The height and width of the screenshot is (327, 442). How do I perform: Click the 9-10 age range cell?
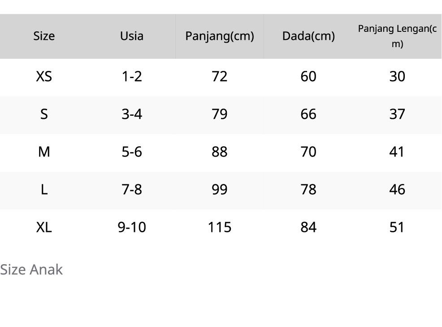click(132, 227)
